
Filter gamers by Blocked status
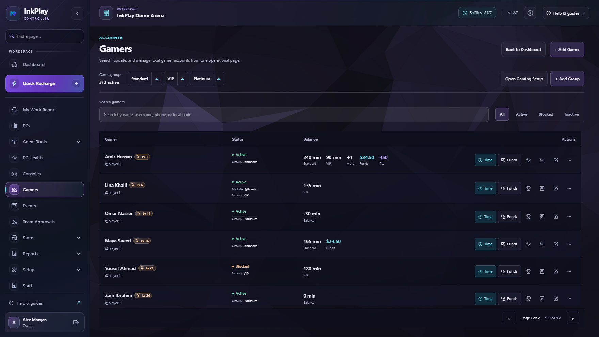click(x=546, y=114)
